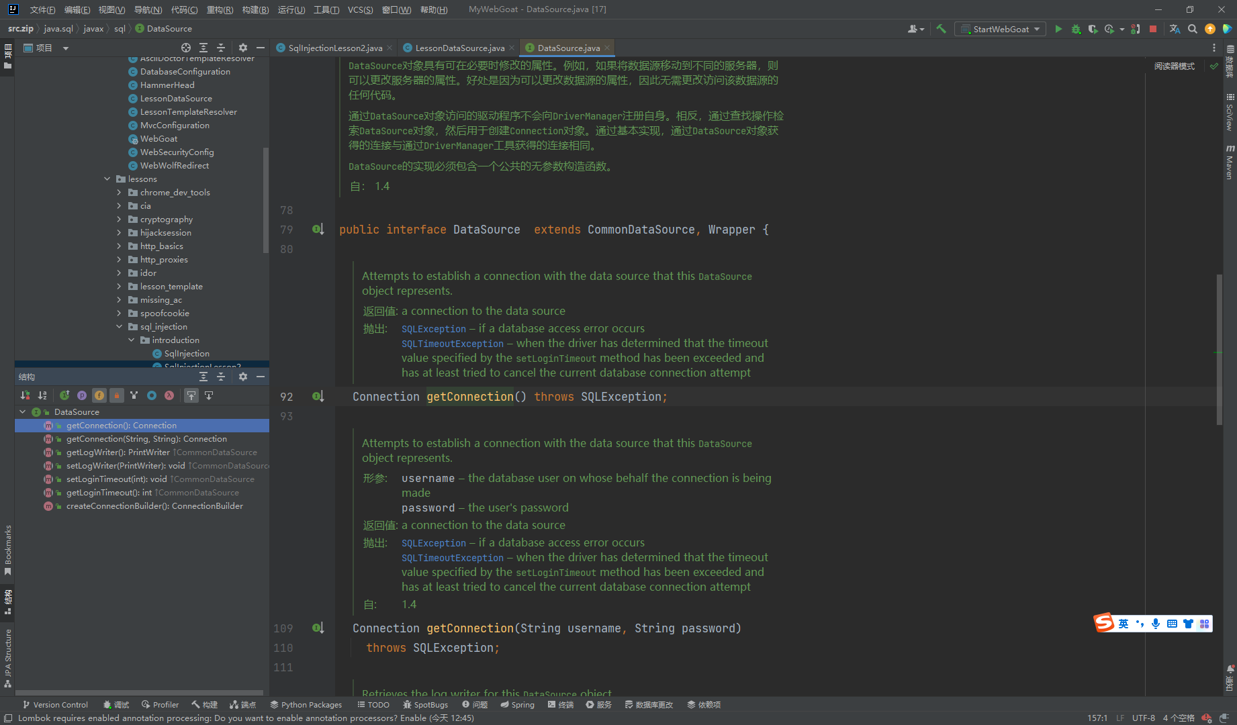Run StartWebGoat with the green play icon
The height and width of the screenshot is (725, 1237).
click(1058, 29)
